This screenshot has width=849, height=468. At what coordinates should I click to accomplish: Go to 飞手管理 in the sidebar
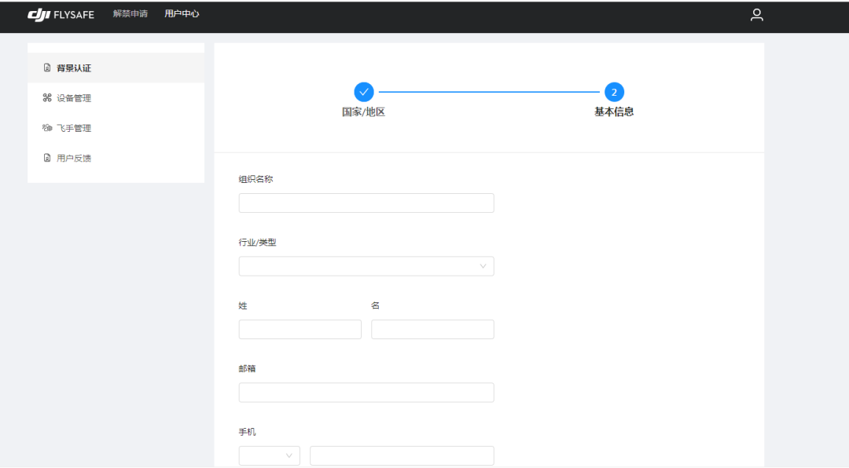116,128
